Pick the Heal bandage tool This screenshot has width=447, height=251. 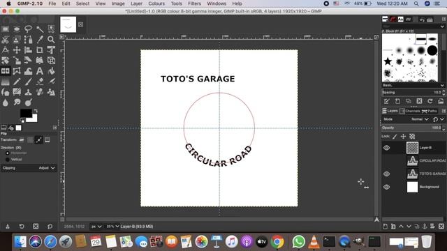[x=40, y=92]
